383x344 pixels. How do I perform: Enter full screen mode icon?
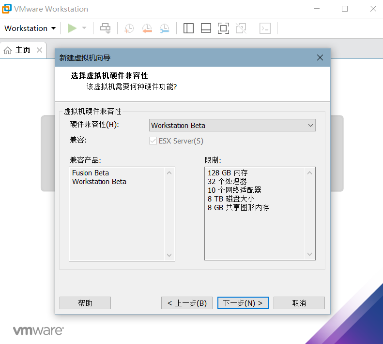223,29
